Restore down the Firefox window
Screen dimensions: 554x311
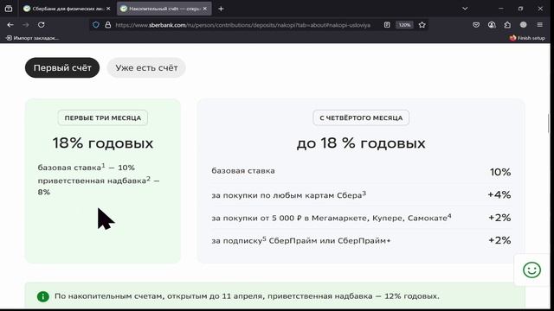(520, 9)
